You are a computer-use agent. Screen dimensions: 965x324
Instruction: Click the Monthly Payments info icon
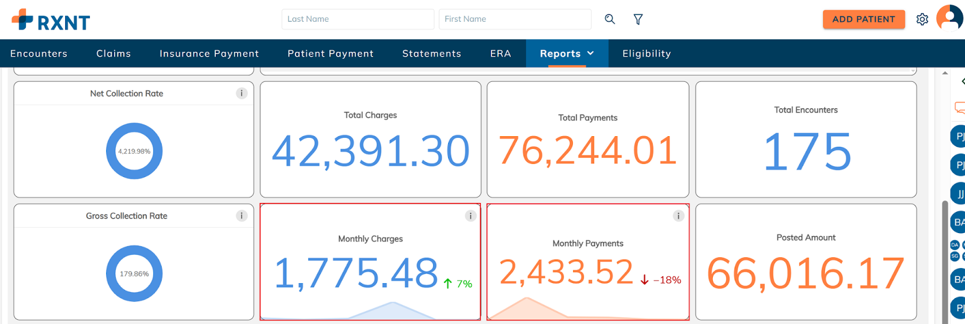click(679, 216)
